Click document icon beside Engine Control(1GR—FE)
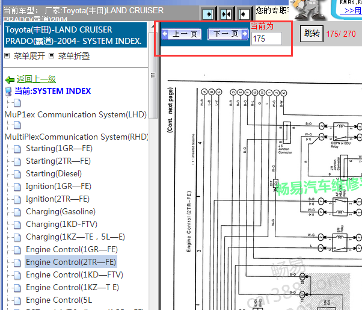 pyautogui.click(x=17, y=250)
